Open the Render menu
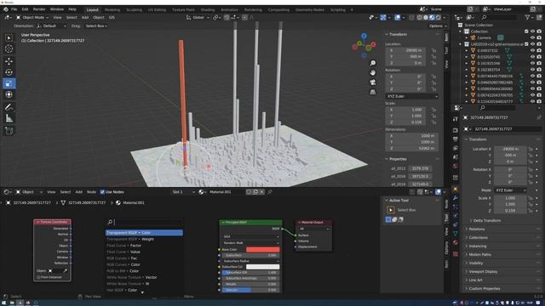545x306 pixels. [x=39, y=9]
